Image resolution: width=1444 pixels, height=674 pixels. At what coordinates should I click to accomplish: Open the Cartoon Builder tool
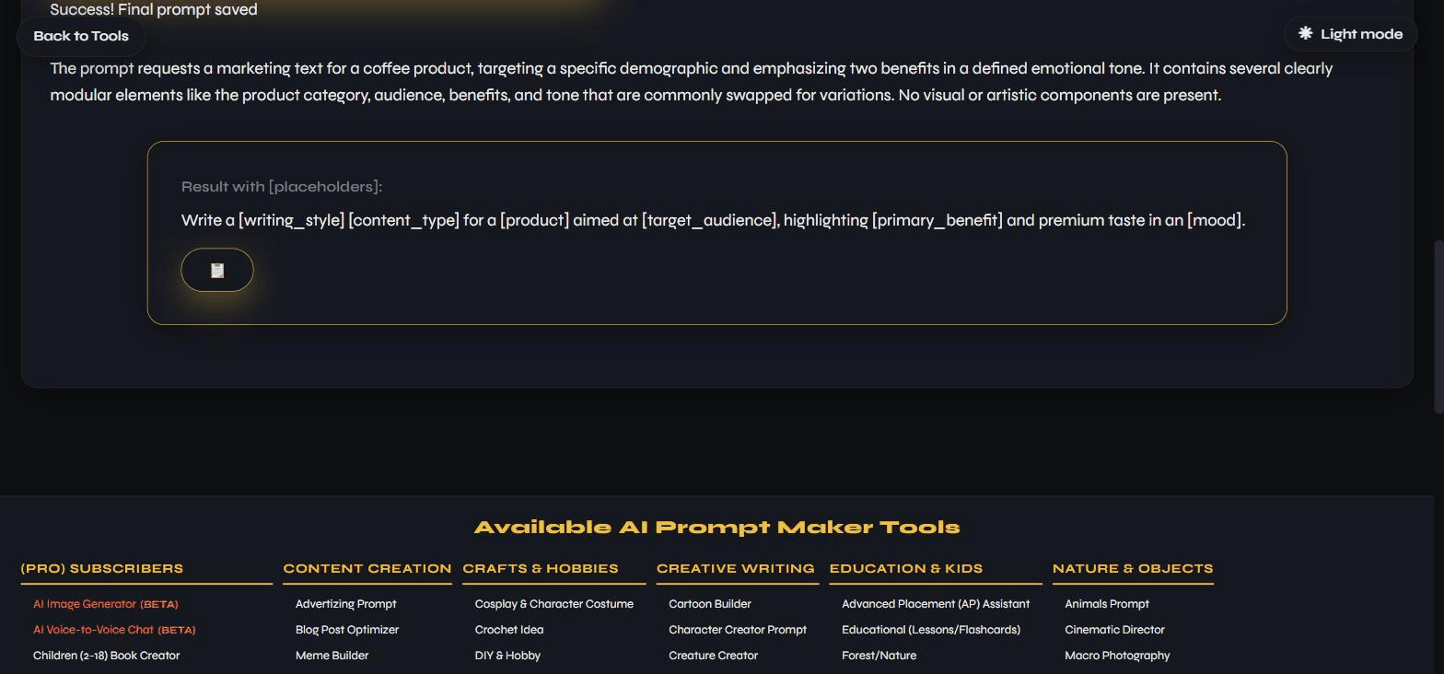pyautogui.click(x=710, y=604)
